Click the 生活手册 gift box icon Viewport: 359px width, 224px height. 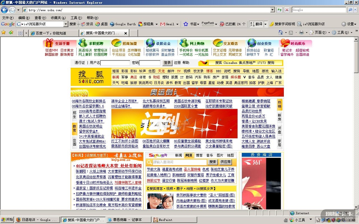[49, 43]
